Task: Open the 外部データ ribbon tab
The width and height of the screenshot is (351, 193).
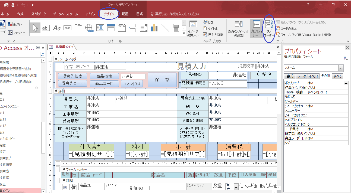Action: point(39,14)
